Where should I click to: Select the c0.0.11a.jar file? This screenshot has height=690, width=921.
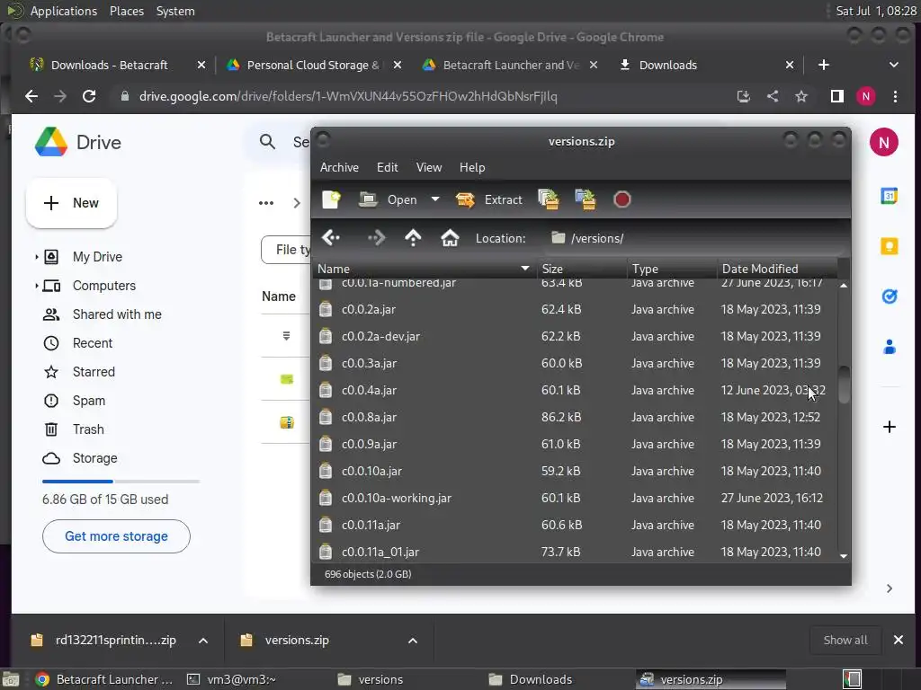(x=575, y=525)
